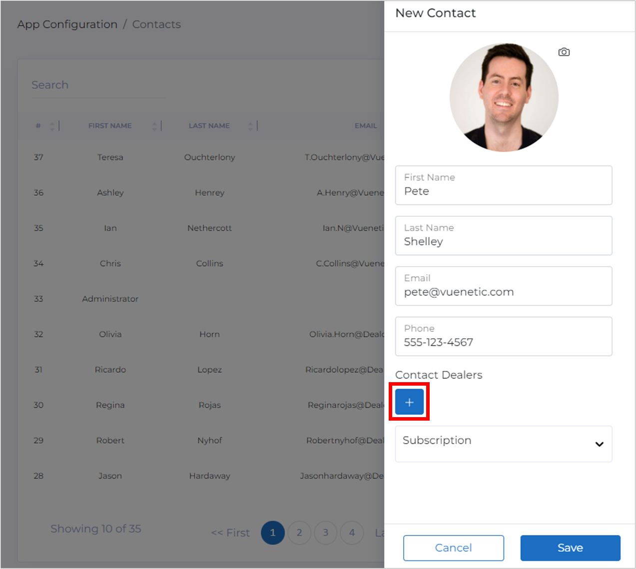Image resolution: width=636 pixels, height=569 pixels.
Task: Go to page 2 of contacts
Action: click(x=299, y=533)
